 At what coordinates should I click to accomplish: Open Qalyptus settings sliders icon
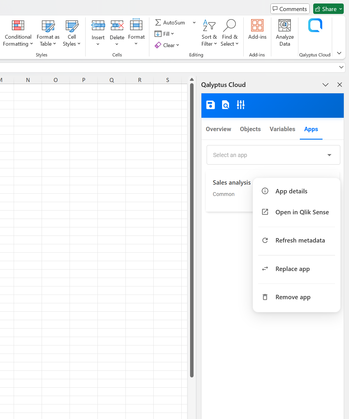click(240, 105)
